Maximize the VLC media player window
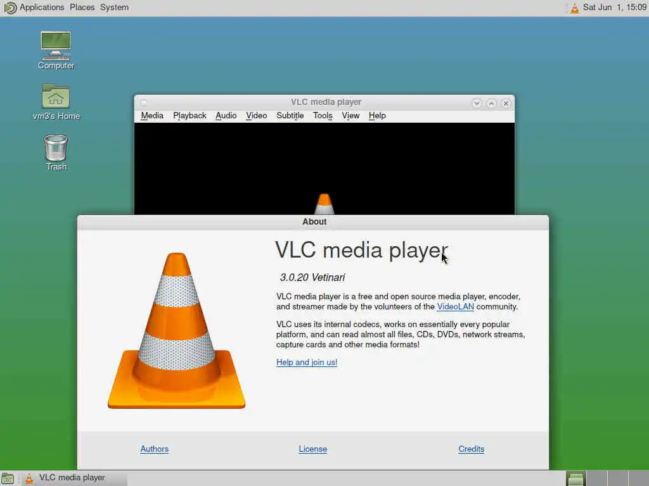Image resolution: width=649 pixels, height=486 pixels. [x=491, y=103]
